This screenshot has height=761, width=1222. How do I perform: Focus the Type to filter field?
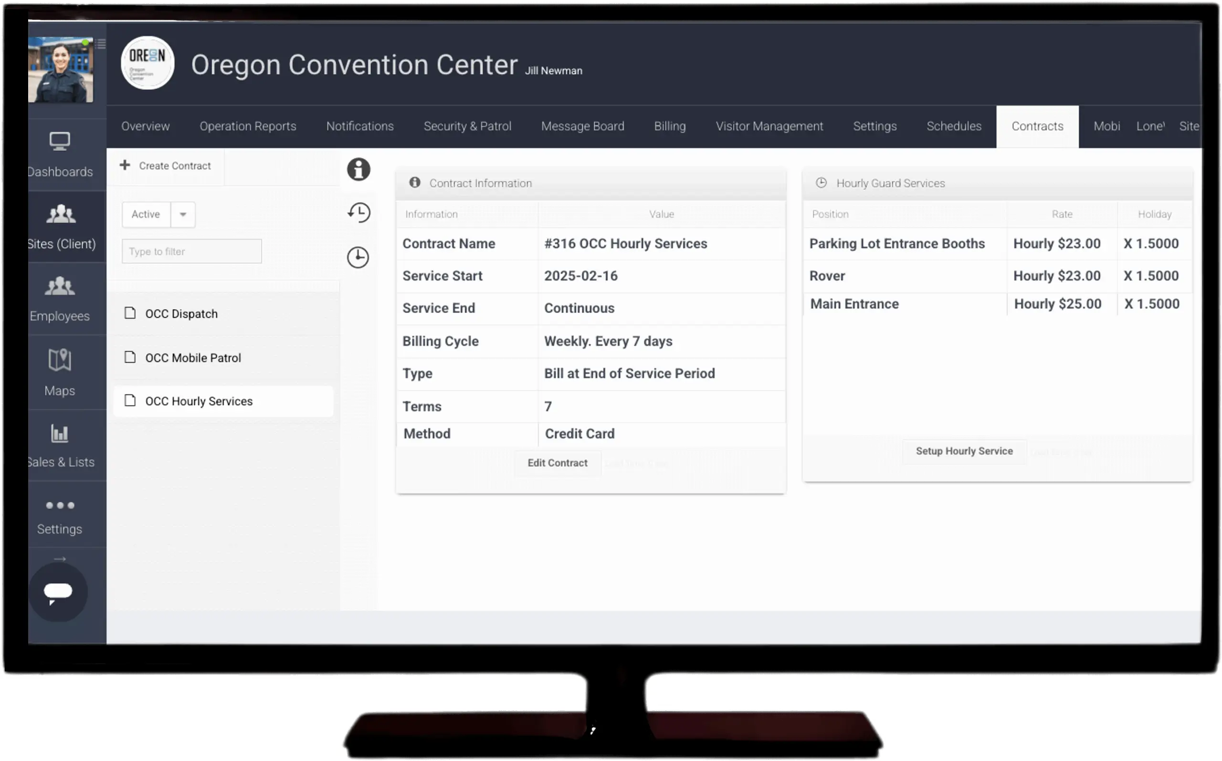coord(192,251)
